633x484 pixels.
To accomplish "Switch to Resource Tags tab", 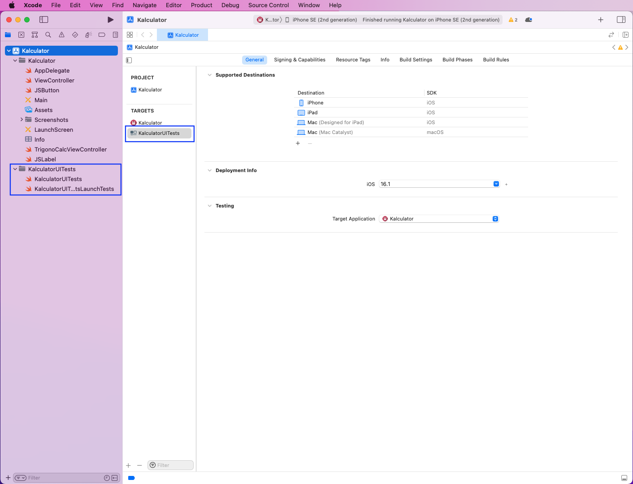I will coord(353,60).
